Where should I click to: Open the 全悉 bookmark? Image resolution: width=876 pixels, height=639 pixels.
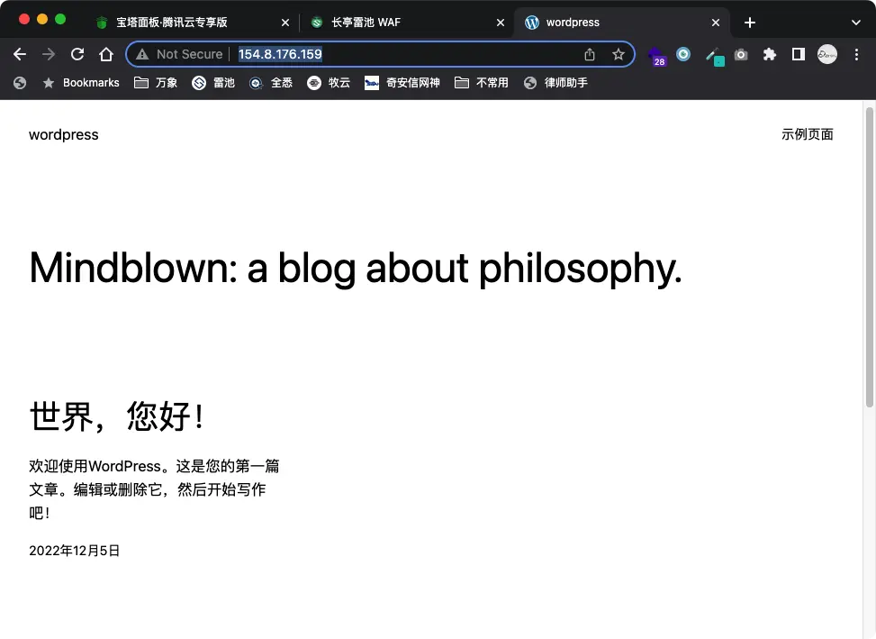click(271, 83)
